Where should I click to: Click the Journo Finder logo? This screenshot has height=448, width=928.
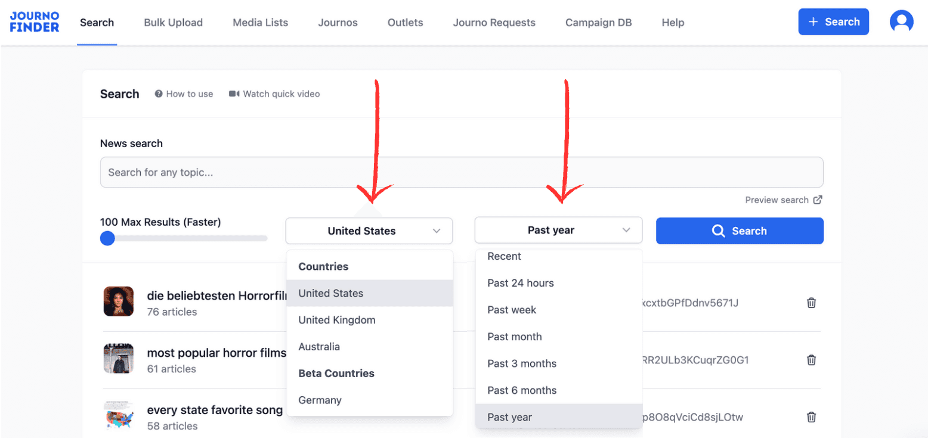(x=35, y=22)
